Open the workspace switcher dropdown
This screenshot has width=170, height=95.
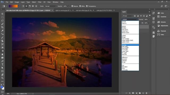(166, 6)
